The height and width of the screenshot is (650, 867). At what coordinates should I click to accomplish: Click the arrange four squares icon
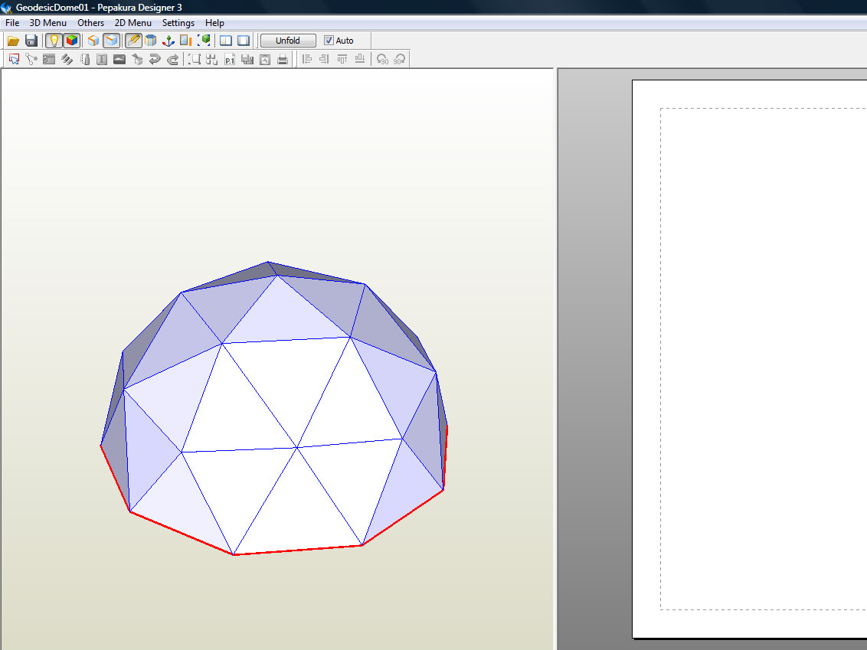(212, 59)
